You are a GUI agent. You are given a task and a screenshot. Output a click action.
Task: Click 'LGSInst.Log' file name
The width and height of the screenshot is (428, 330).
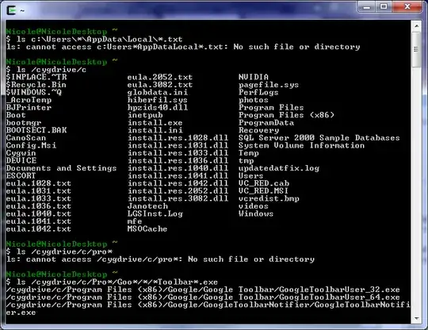coord(155,213)
